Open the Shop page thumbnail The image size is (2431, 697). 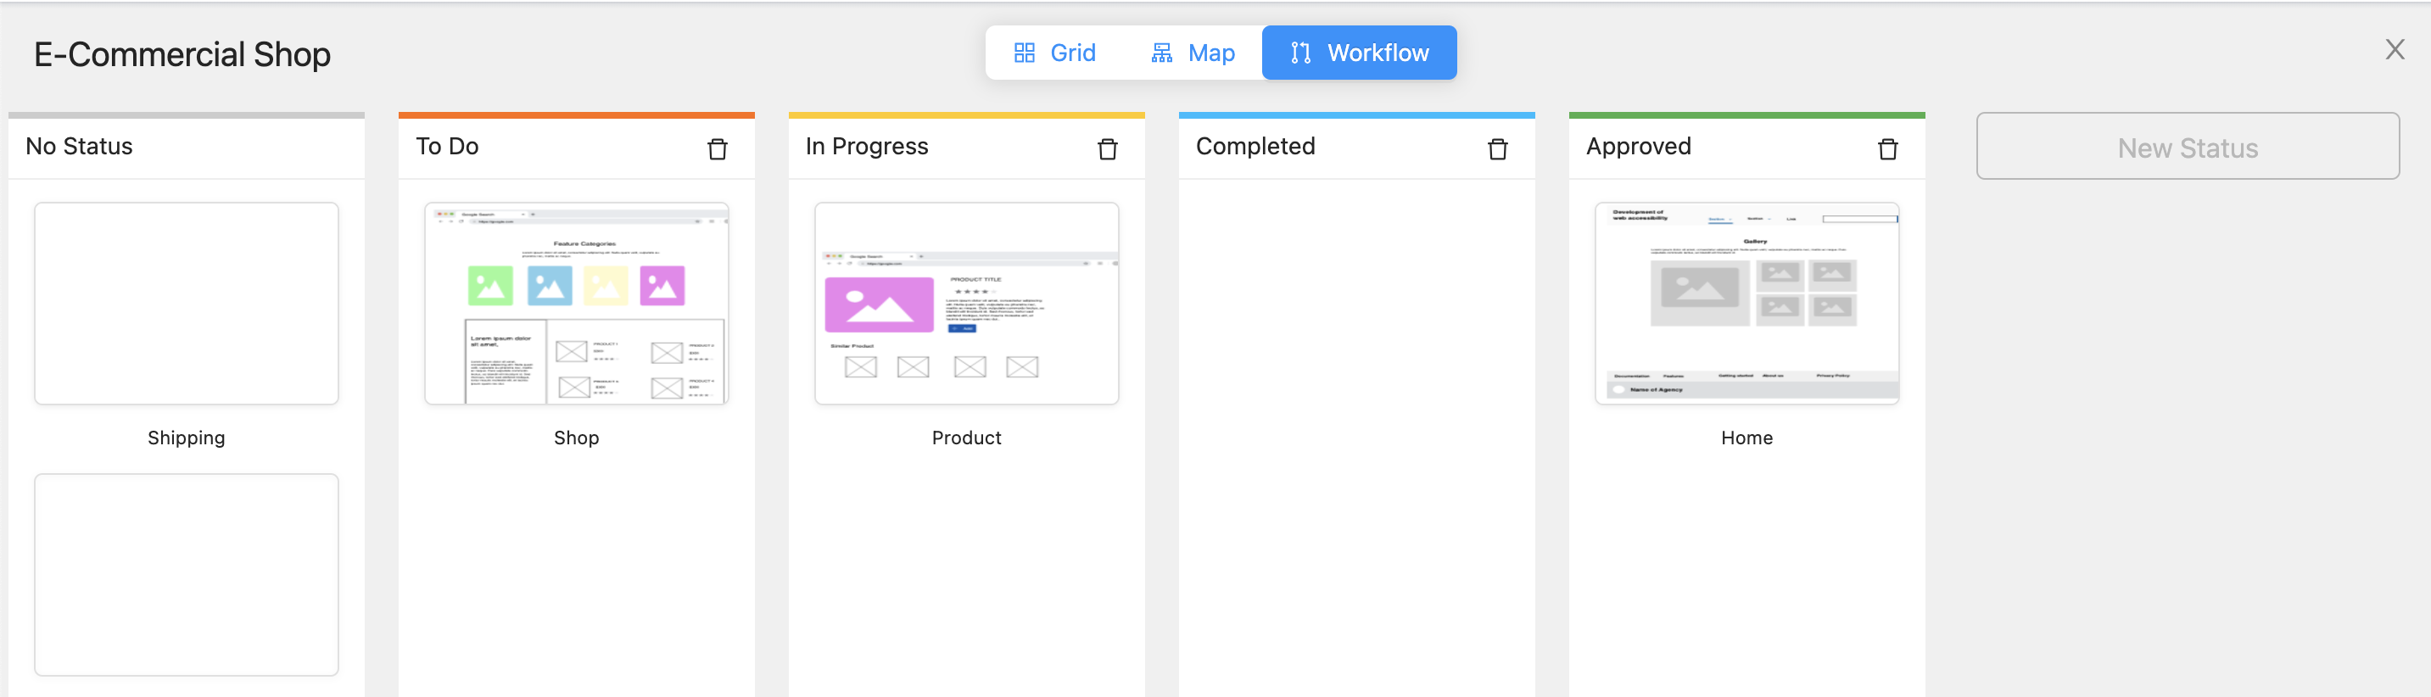point(576,304)
